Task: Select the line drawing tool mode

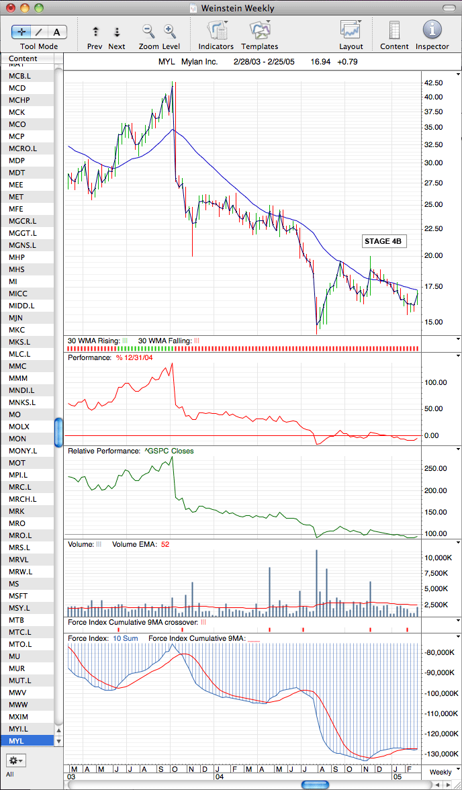Action: click(39, 32)
